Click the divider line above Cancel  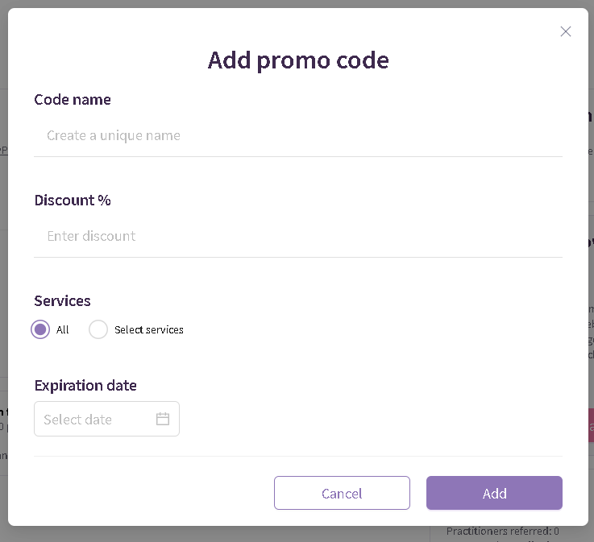[x=298, y=457]
